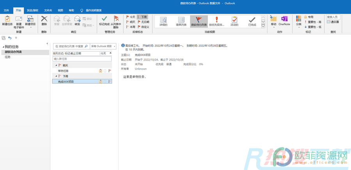The image size is (351, 170).
Task: Toggle the 下周 follow-up flag
Action: (142, 17)
